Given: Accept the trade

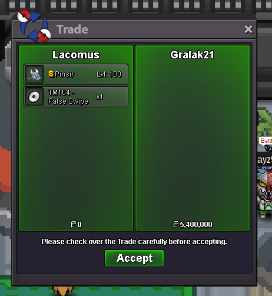Looking at the screenshot, I should coord(134,258).
